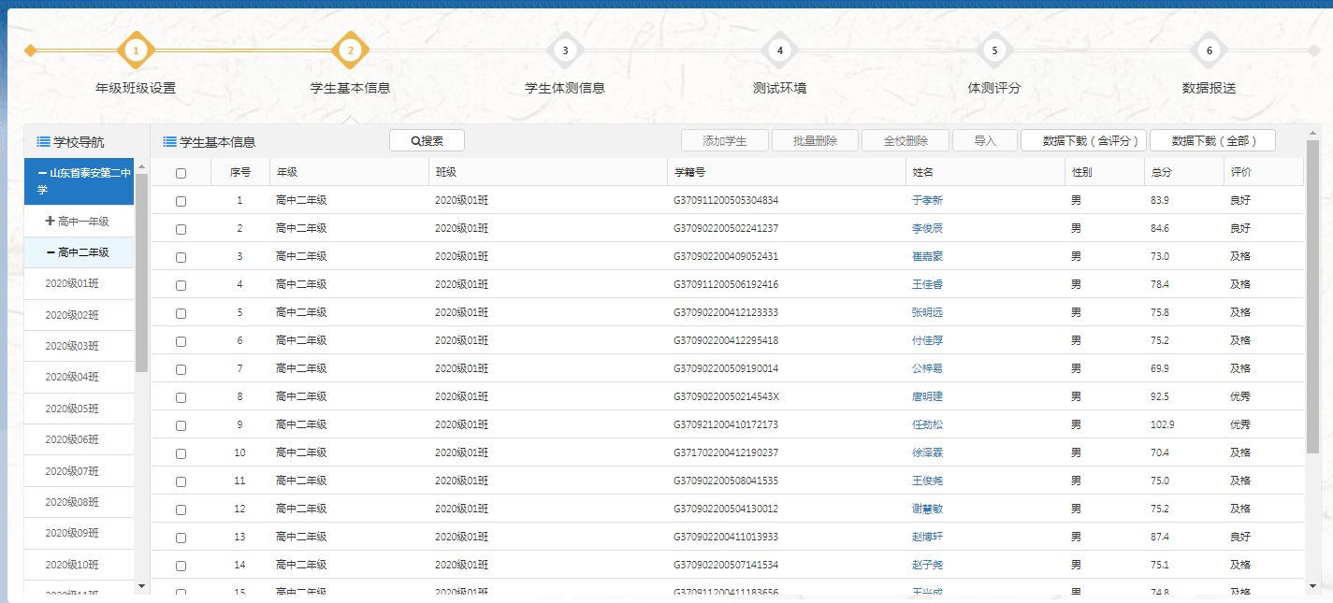The width and height of the screenshot is (1333, 603).
Task: Check the box for row 1 于孝新
Action: click(181, 201)
